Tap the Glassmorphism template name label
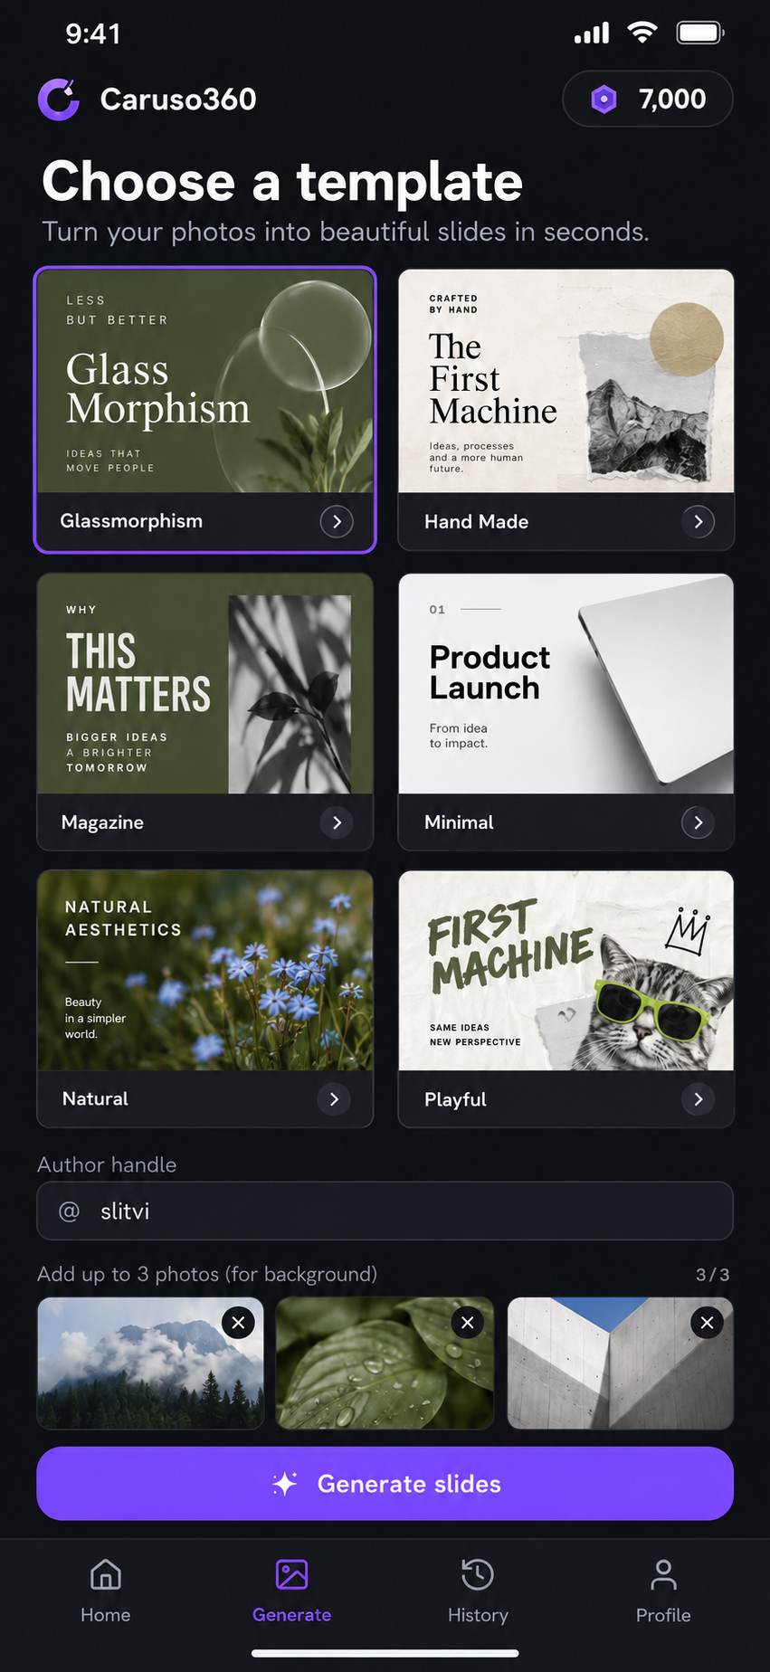The height and width of the screenshot is (1672, 770). [131, 521]
